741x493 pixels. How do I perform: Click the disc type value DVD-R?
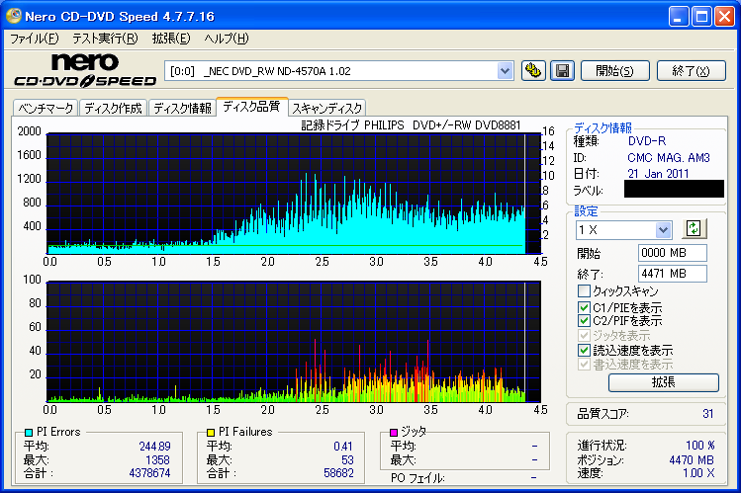646,141
